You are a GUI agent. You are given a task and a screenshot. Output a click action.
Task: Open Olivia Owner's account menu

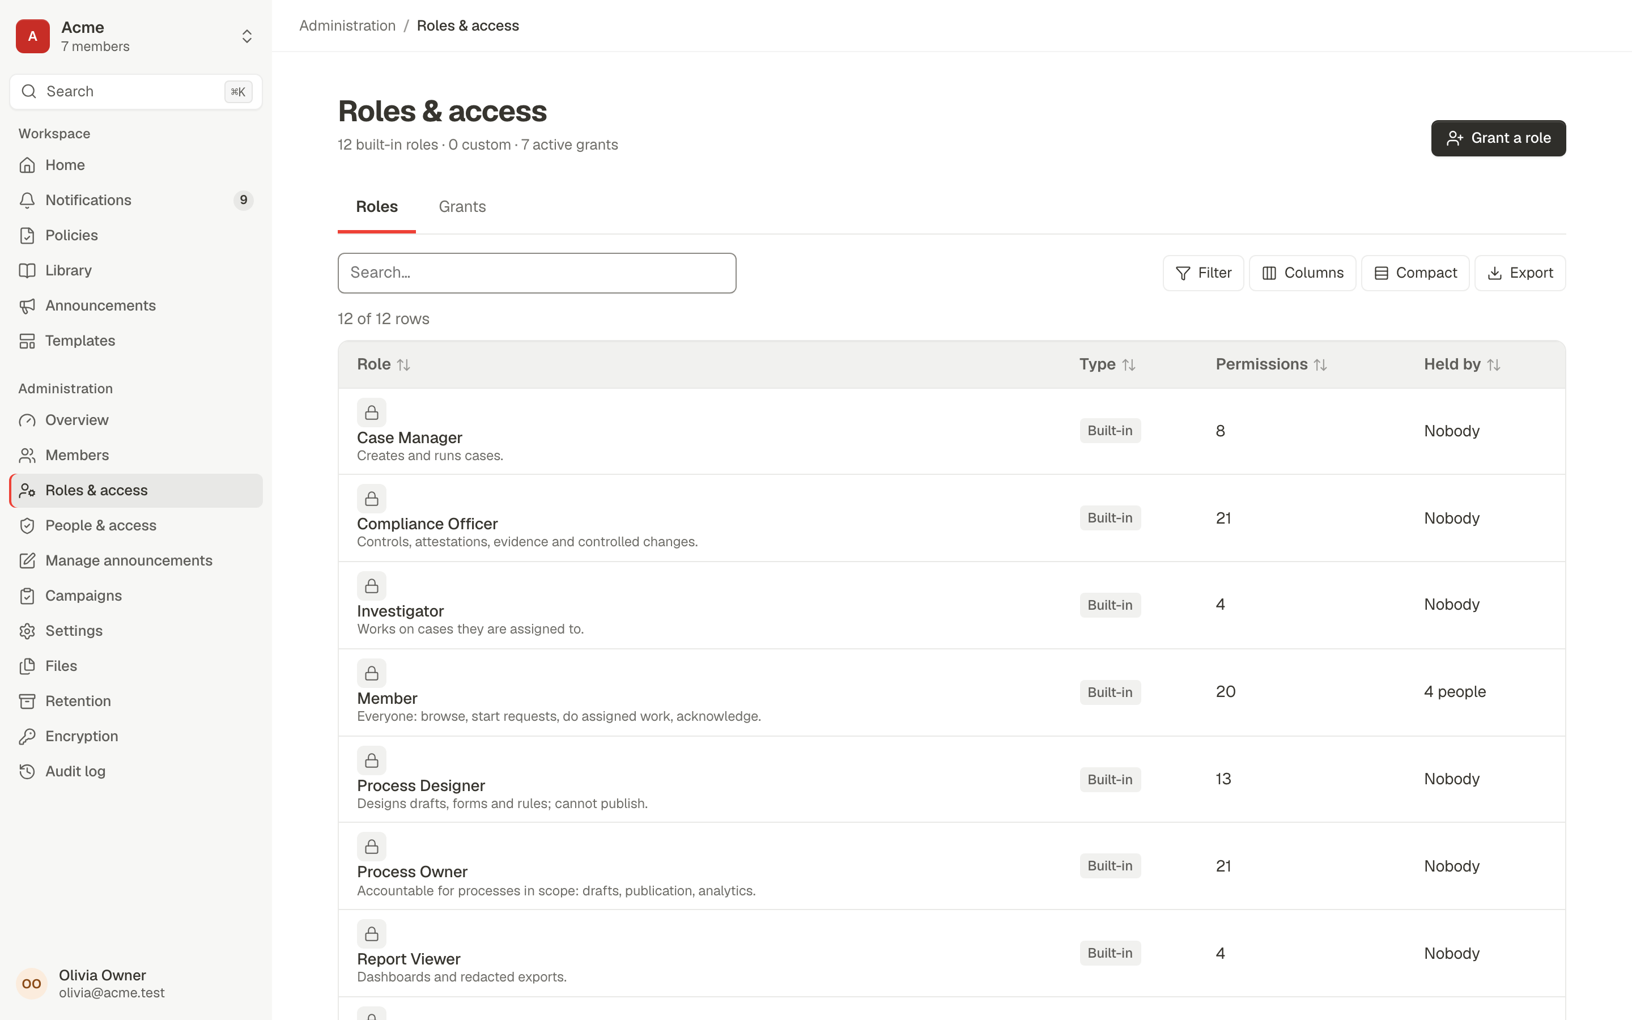coord(135,984)
